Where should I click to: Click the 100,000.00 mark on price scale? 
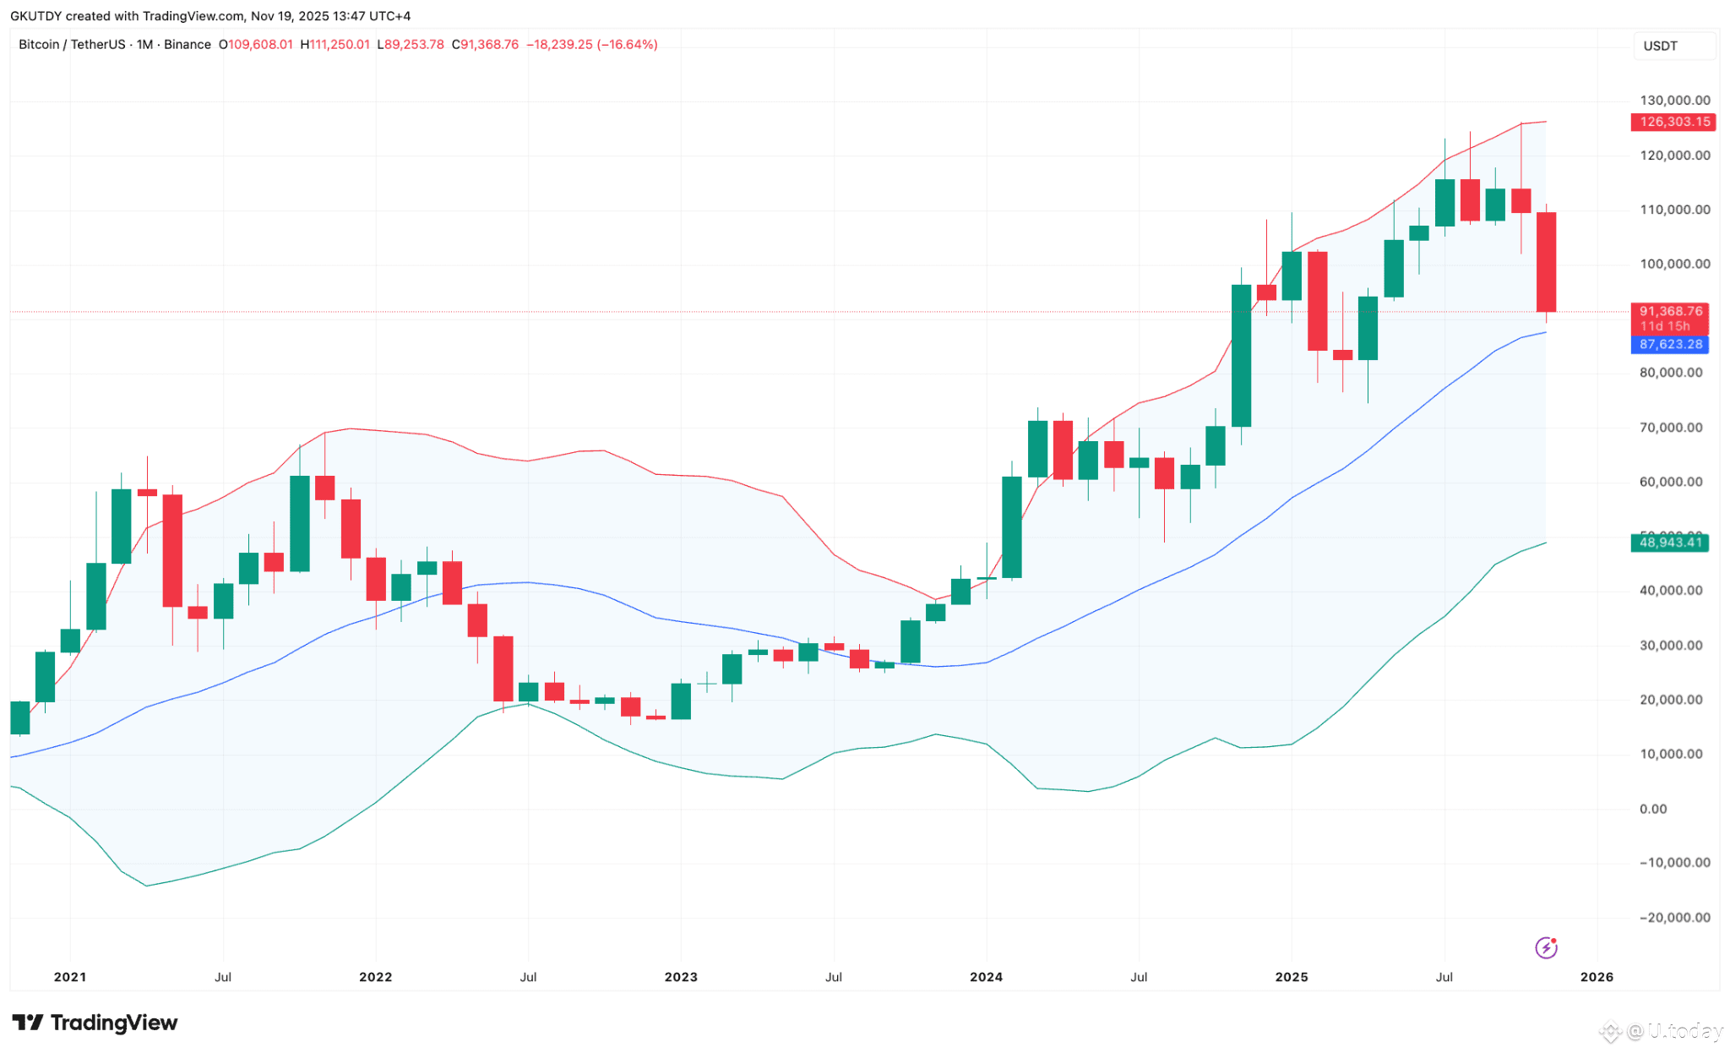(1674, 264)
